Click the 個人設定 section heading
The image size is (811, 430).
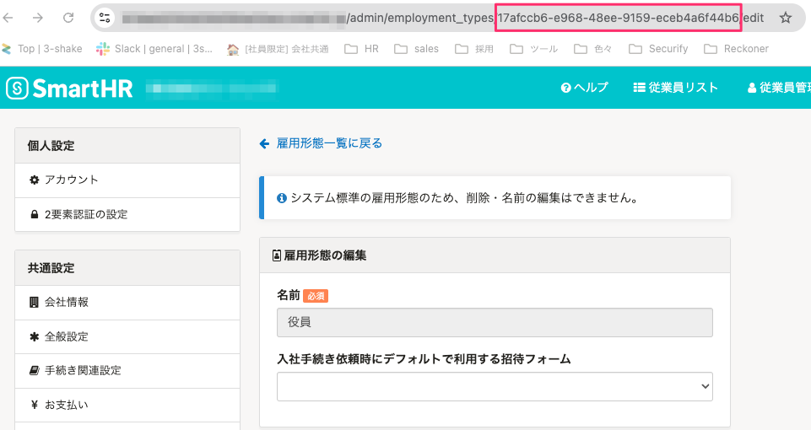51,146
